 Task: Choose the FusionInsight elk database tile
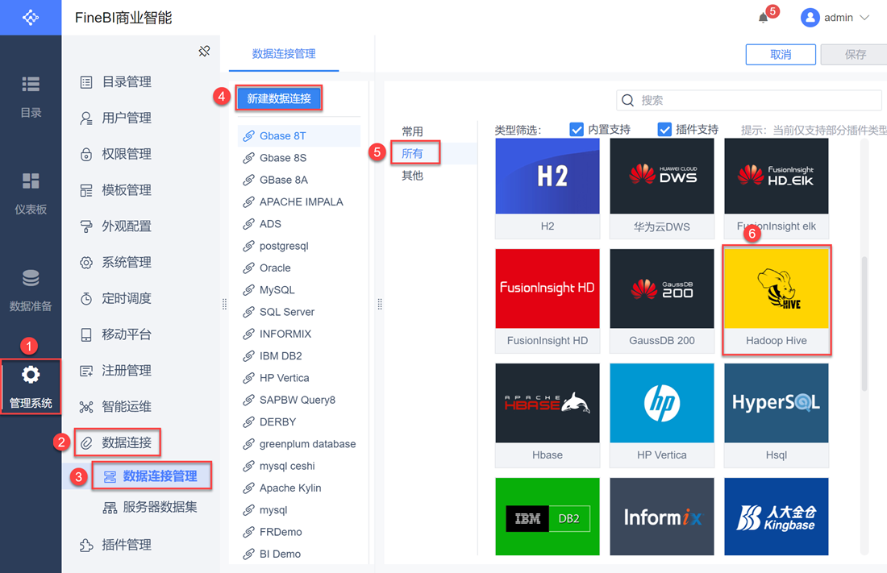776,189
